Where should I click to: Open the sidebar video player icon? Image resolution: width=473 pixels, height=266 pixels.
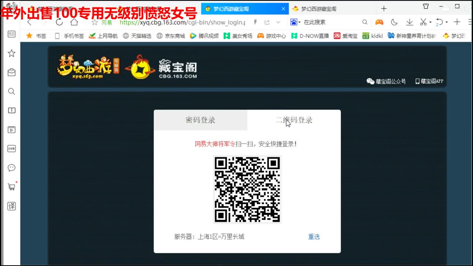[11, 130]
